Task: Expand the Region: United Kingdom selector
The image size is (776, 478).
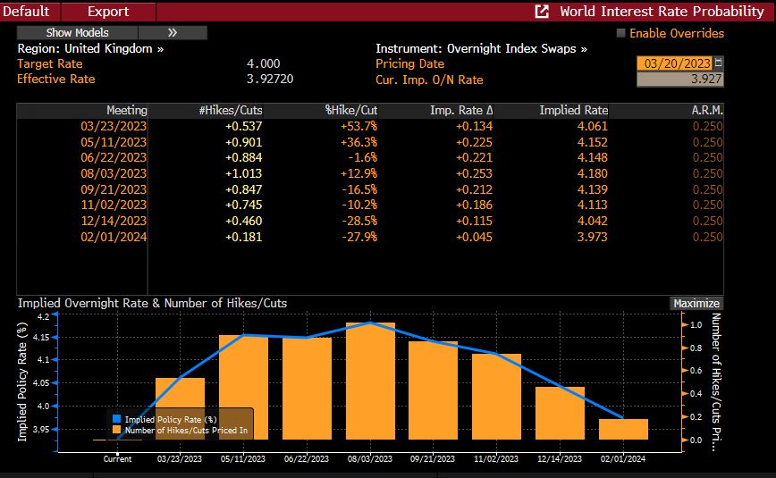Action: [x=90, y=49]
